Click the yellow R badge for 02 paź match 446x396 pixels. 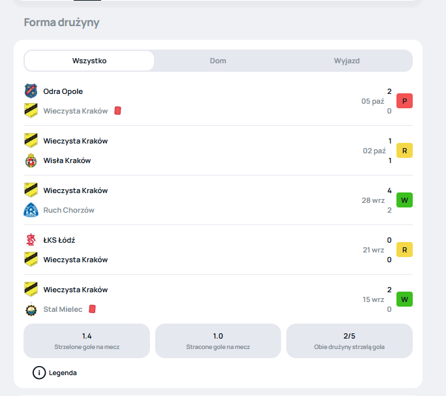tap(404, 151)
